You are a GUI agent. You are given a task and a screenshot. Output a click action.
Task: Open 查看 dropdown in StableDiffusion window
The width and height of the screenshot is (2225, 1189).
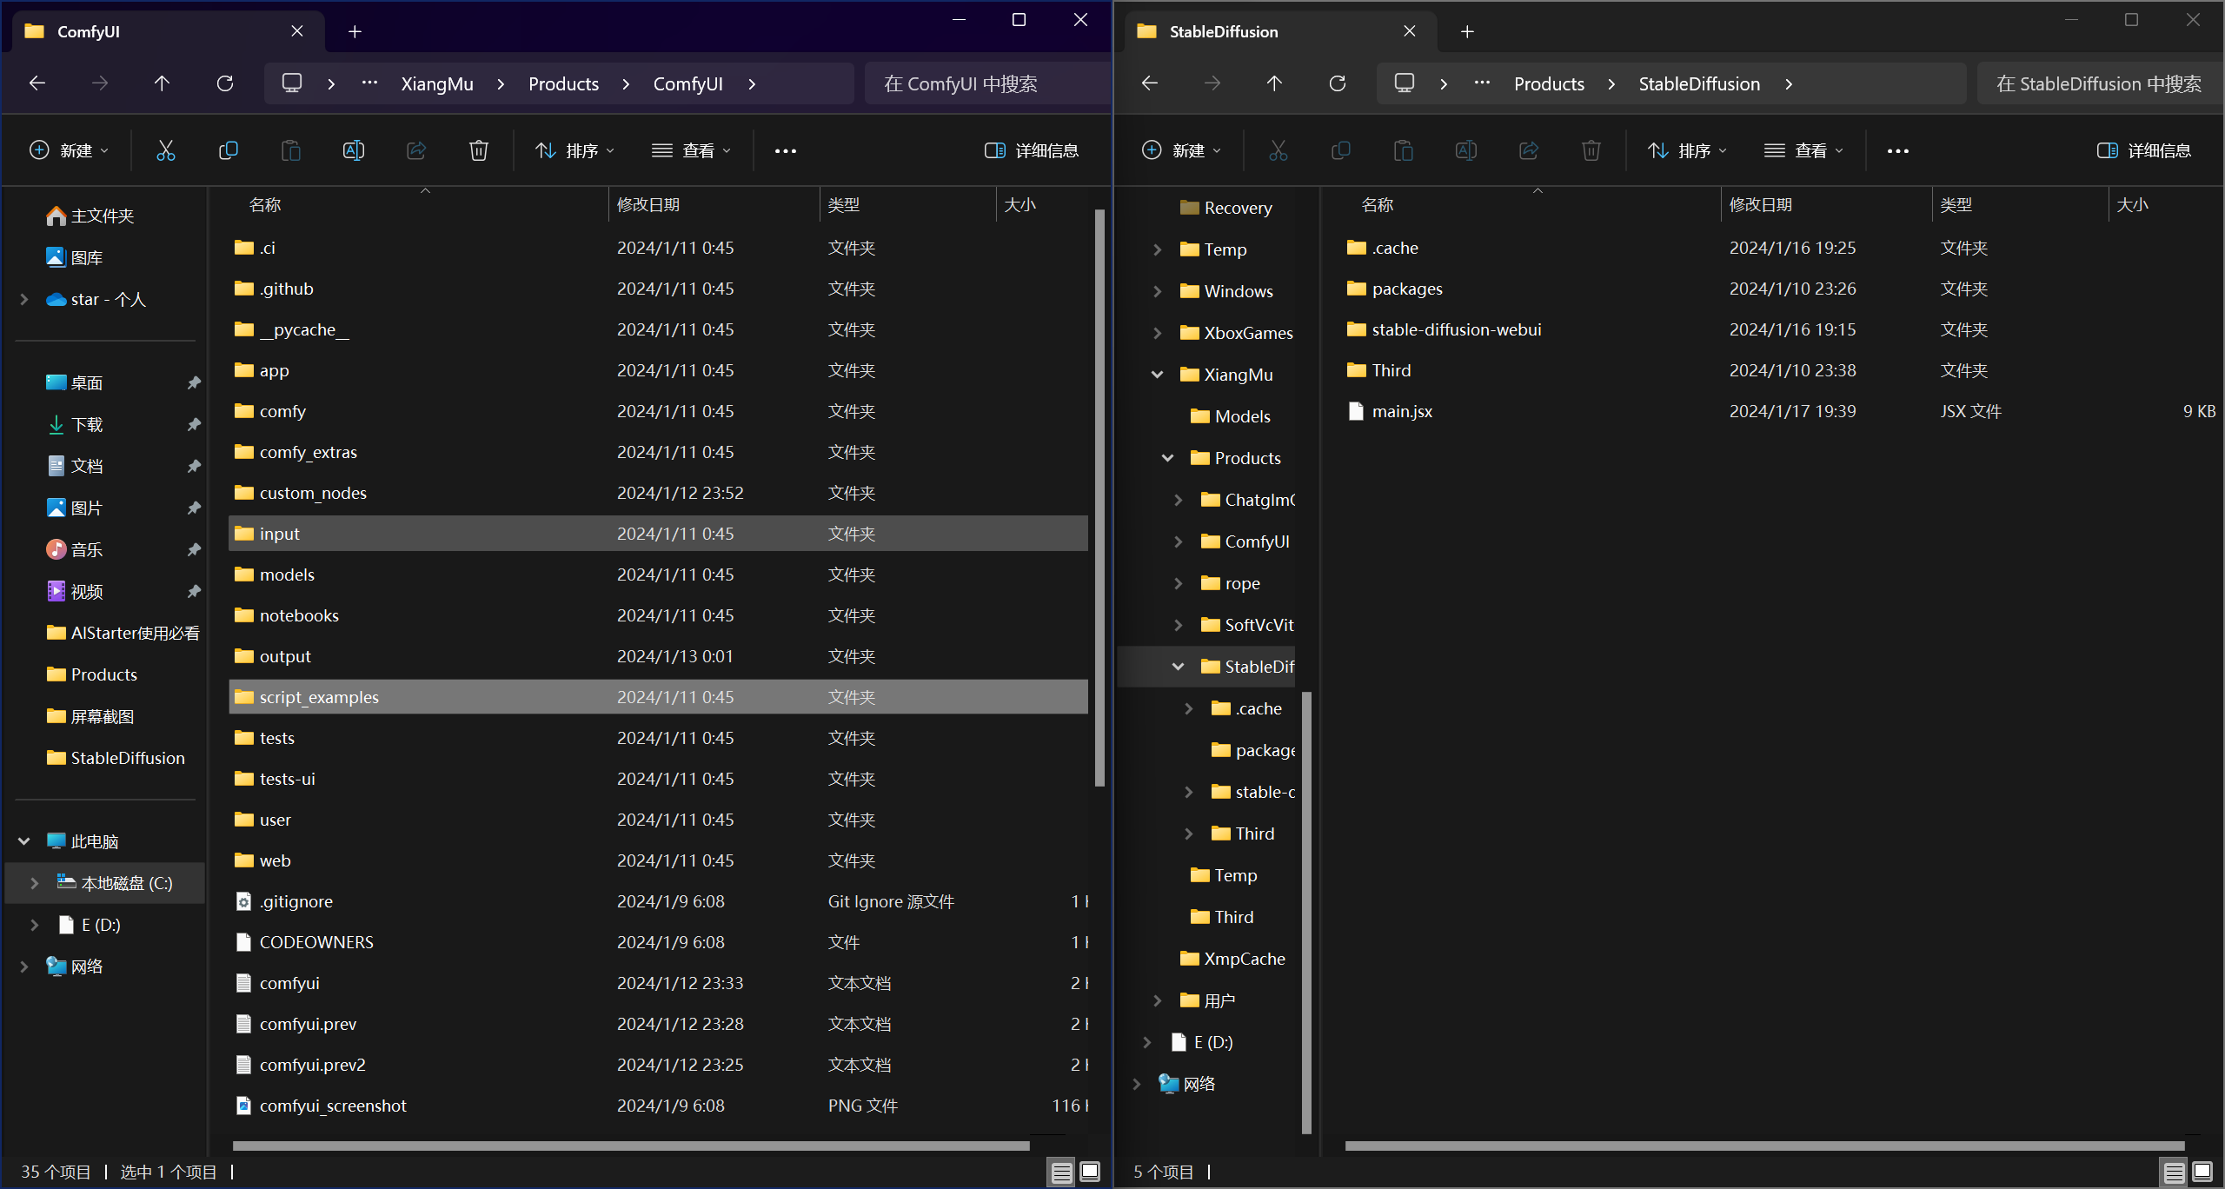pyautogui.click(x=1803, y=150)
